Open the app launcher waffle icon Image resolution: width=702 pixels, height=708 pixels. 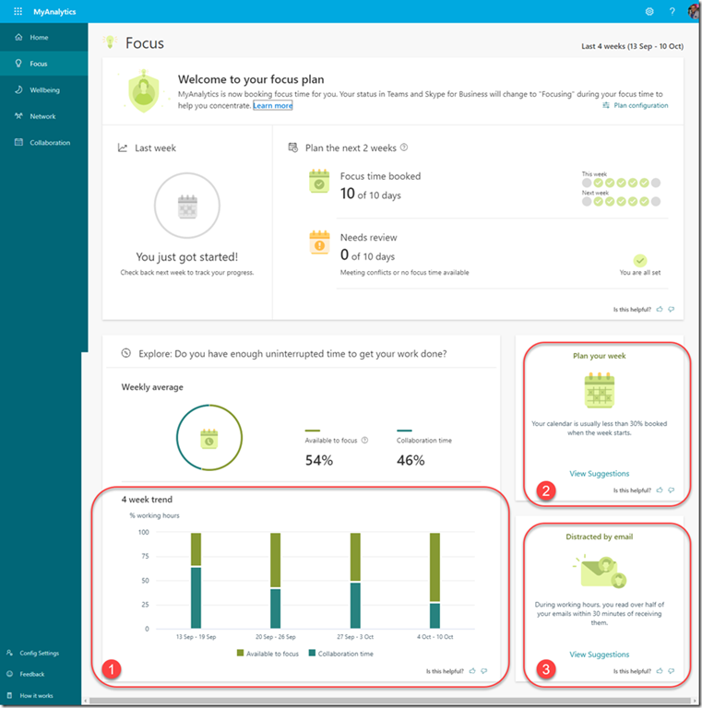(x=18, y=11)
